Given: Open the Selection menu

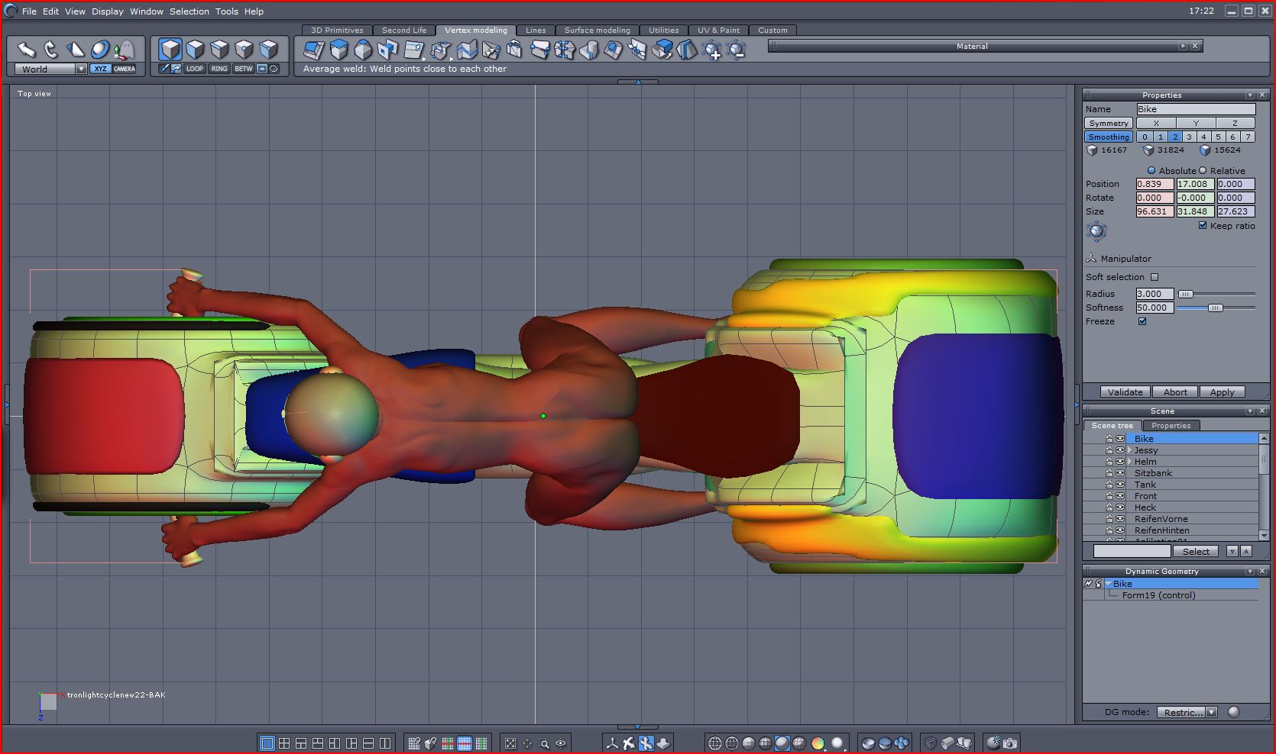Looking at the screenshot, I should click(x=189, y=11).
